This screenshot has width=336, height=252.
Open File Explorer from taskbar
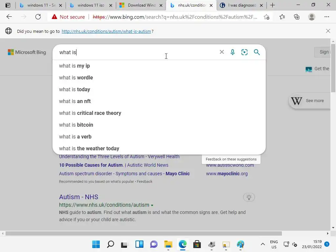(168, 244)
